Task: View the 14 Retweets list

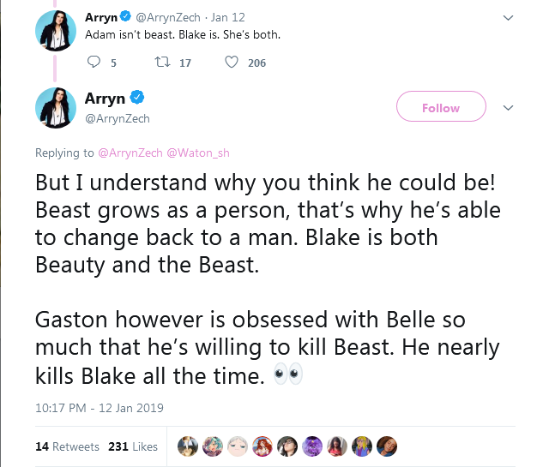Action: 67,446
